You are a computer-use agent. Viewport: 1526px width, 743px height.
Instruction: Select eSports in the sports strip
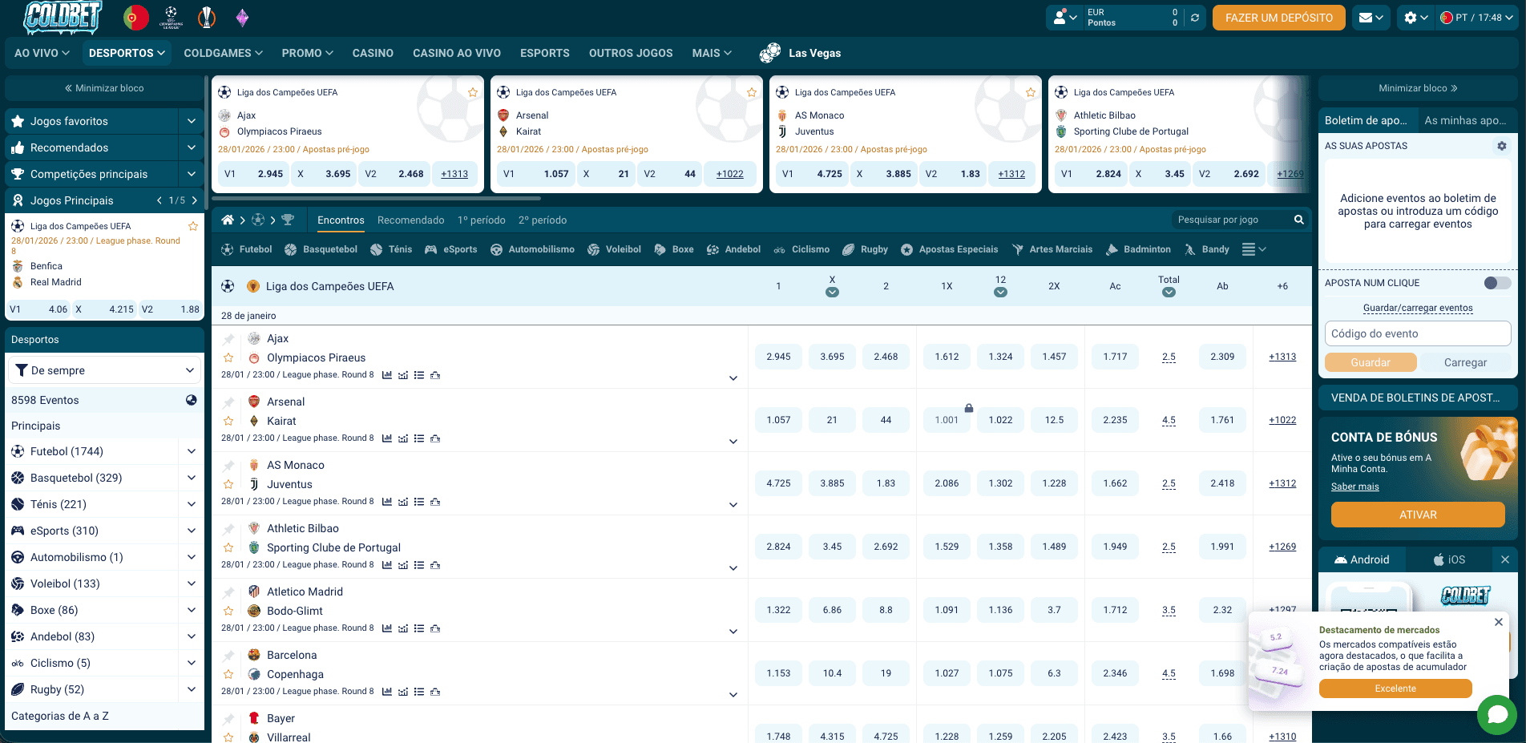(x=450, y=249)
